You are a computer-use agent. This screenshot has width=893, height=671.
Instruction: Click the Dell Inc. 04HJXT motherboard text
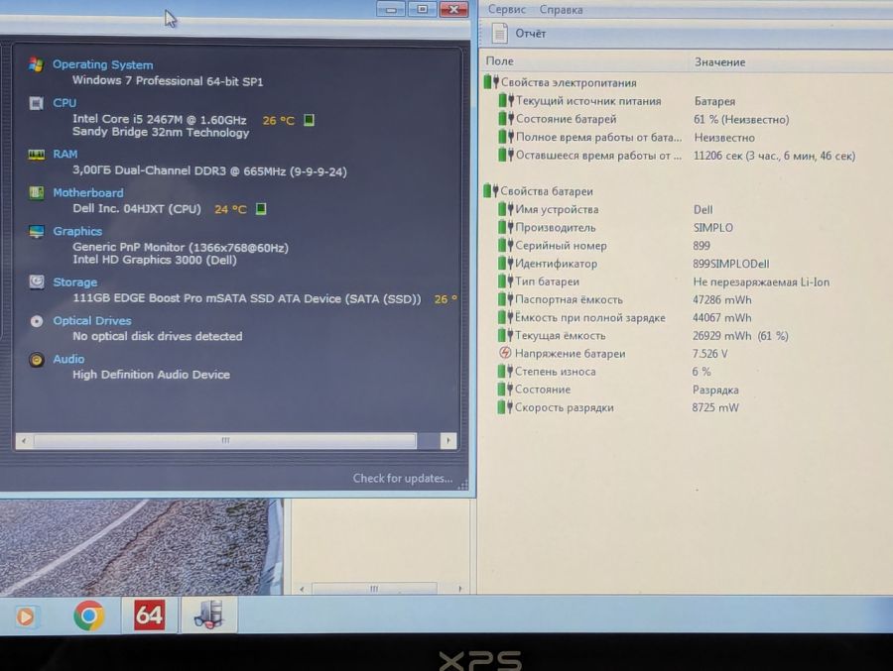[x=137, y=209]
